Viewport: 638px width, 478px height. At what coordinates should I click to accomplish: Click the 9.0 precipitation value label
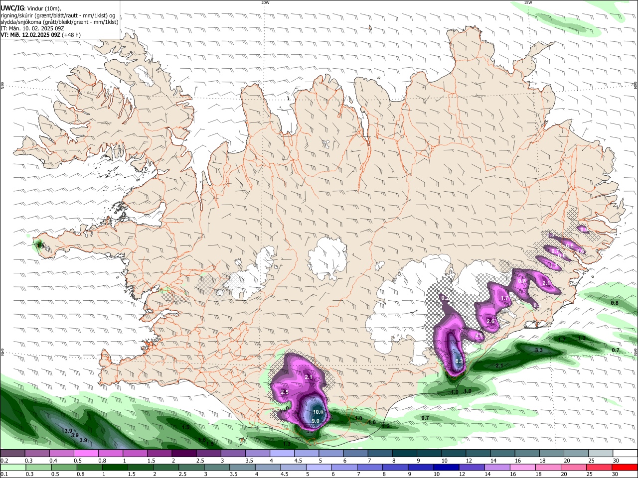pyautogui.click(x=315, y=421)
